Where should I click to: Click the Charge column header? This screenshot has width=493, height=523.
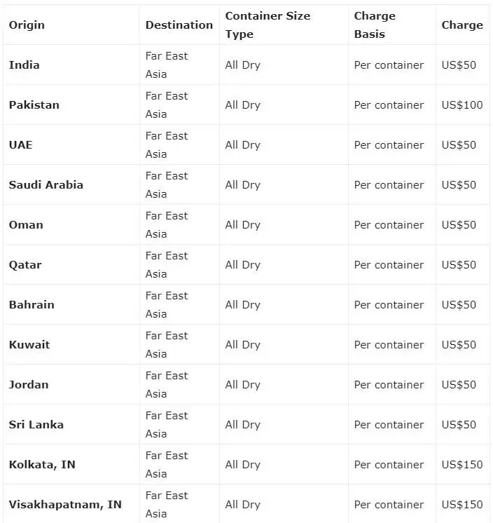(461, 25)
